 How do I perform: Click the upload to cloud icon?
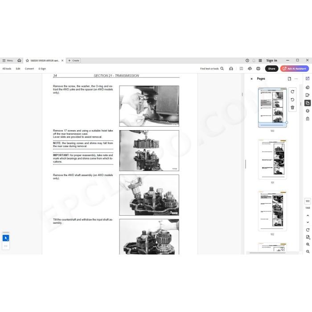click(x=250, y=69)
